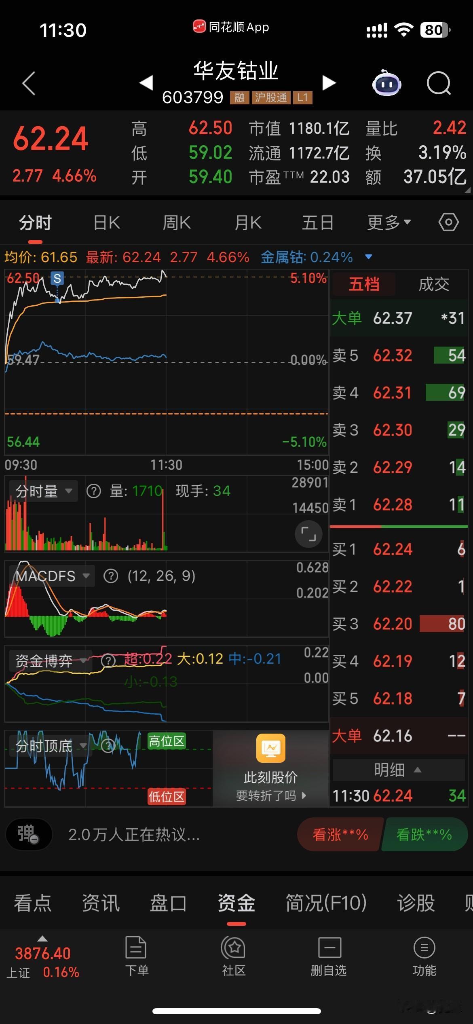Open help icon next to 分时量
Image resolution: width=473 pixels, height=1024 pixels.
(x=94, y=491)
